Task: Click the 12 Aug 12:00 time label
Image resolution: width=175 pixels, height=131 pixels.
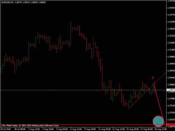Action: [x=118, y=129]
